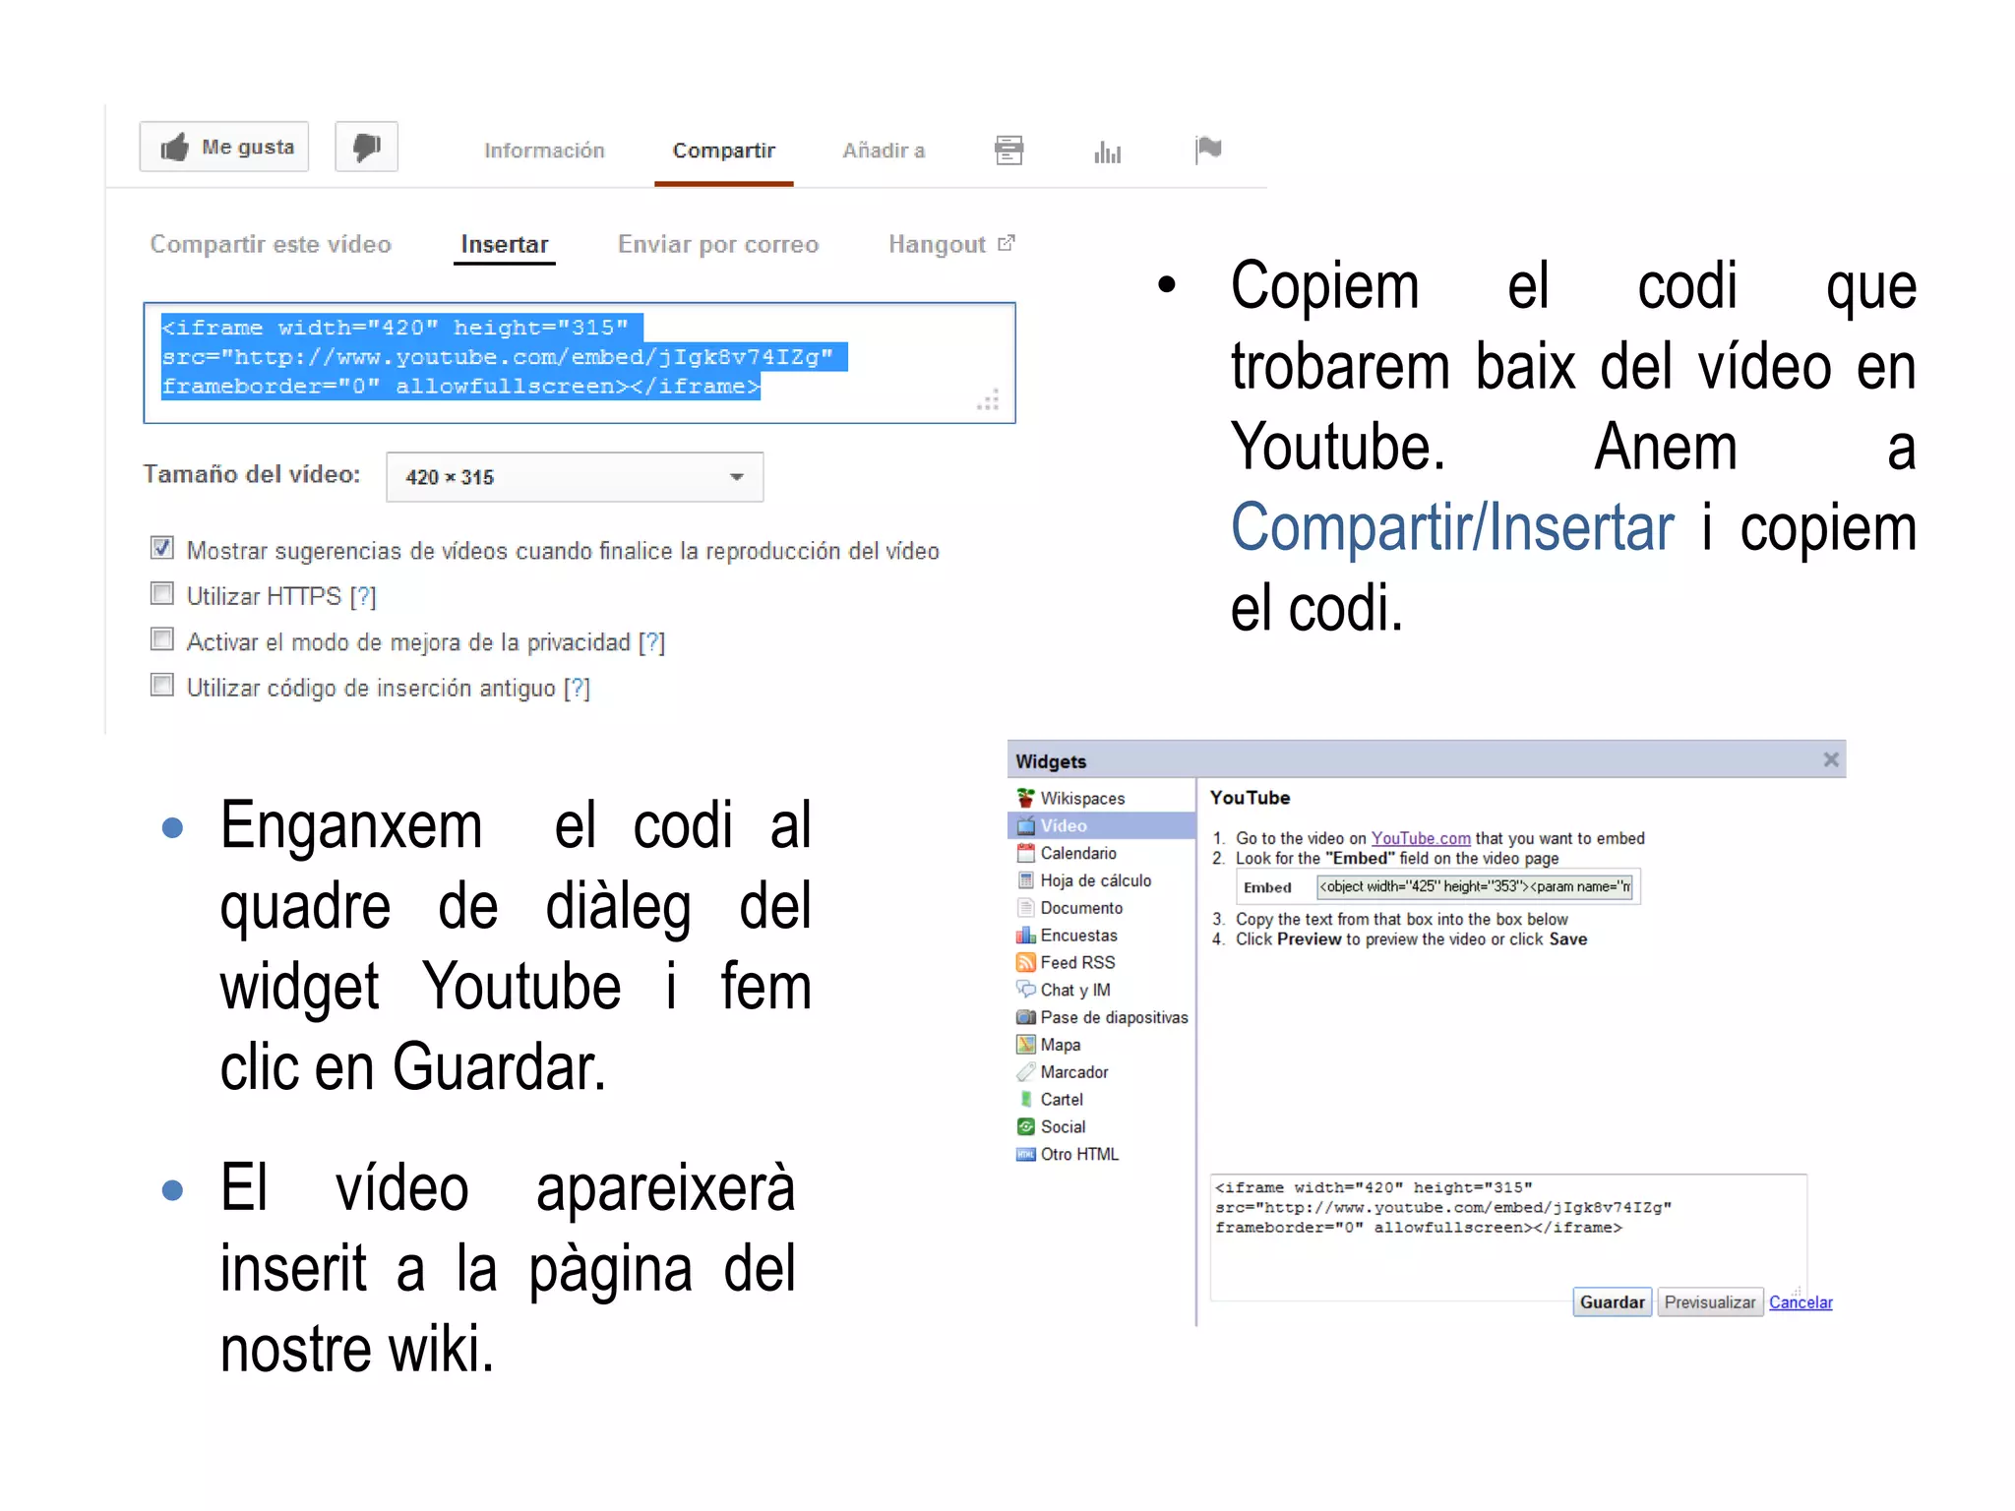Screen dimensions: 2015x1511
Task: Select Wikispaces in Widgets list
Action: (x=1101, y=798)
